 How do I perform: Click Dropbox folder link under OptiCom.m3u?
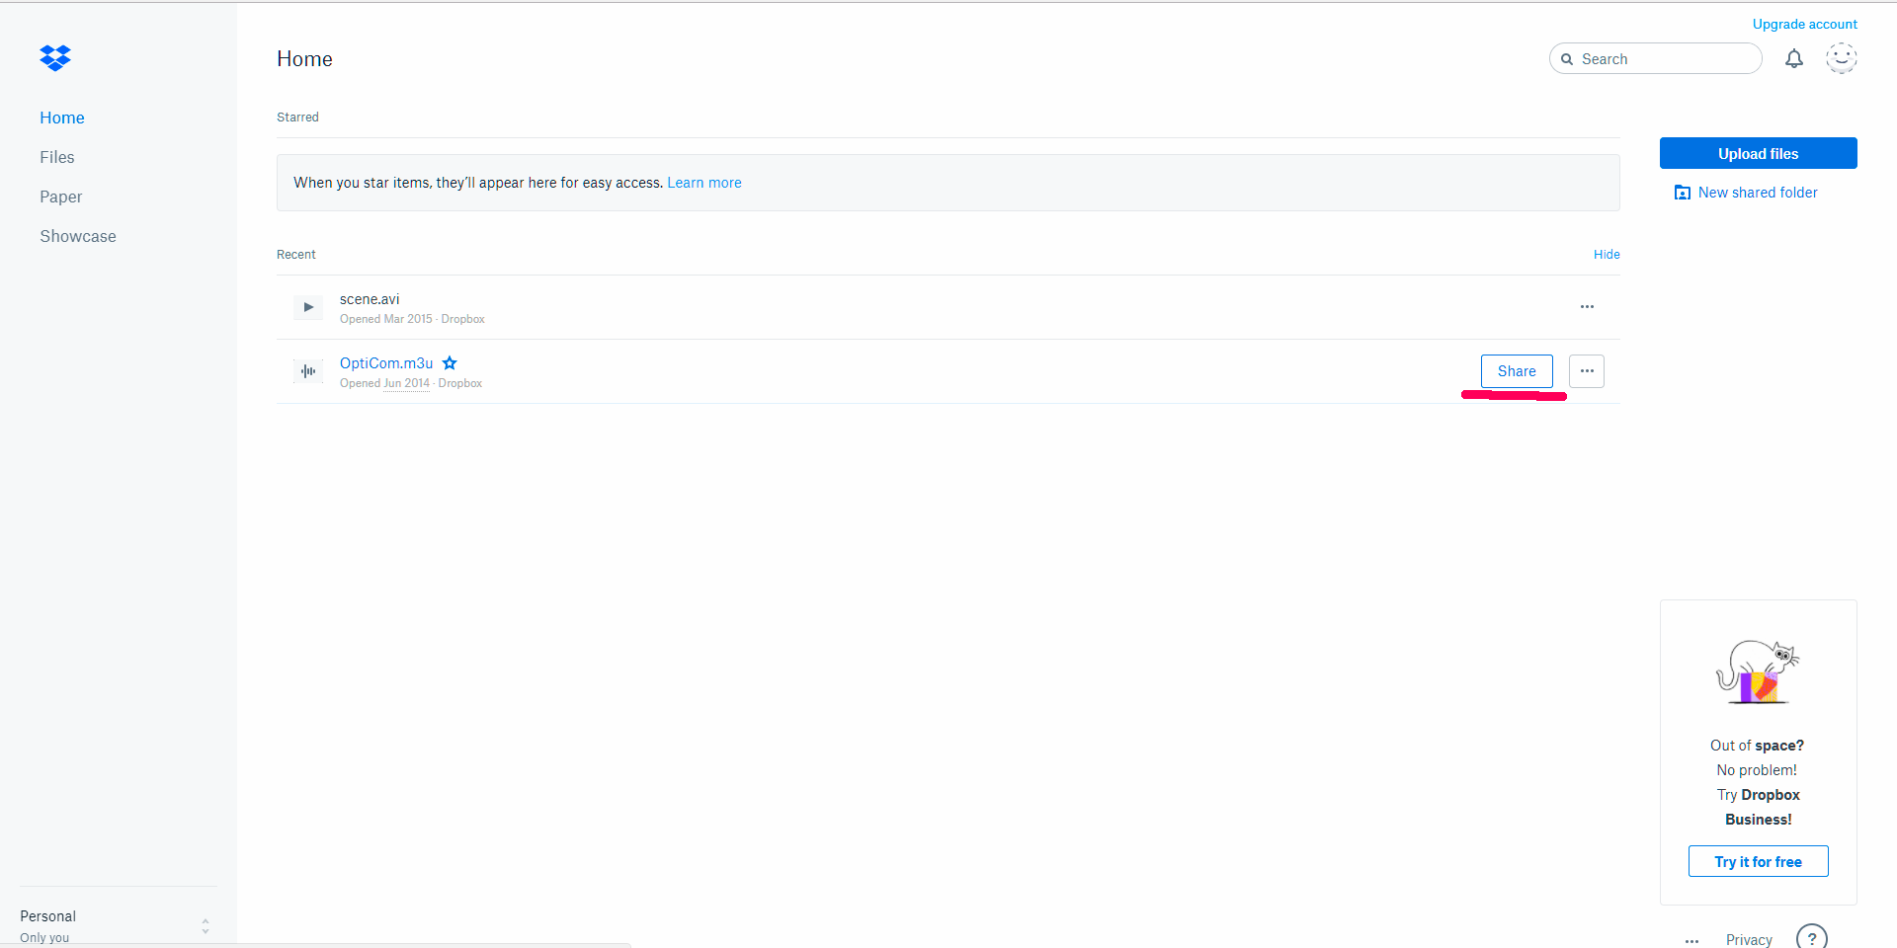[x=459, y=383]
